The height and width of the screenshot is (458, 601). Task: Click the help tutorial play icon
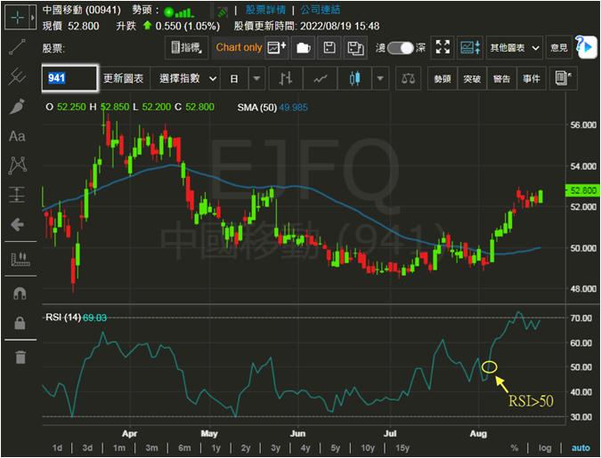tap(587, 47)
